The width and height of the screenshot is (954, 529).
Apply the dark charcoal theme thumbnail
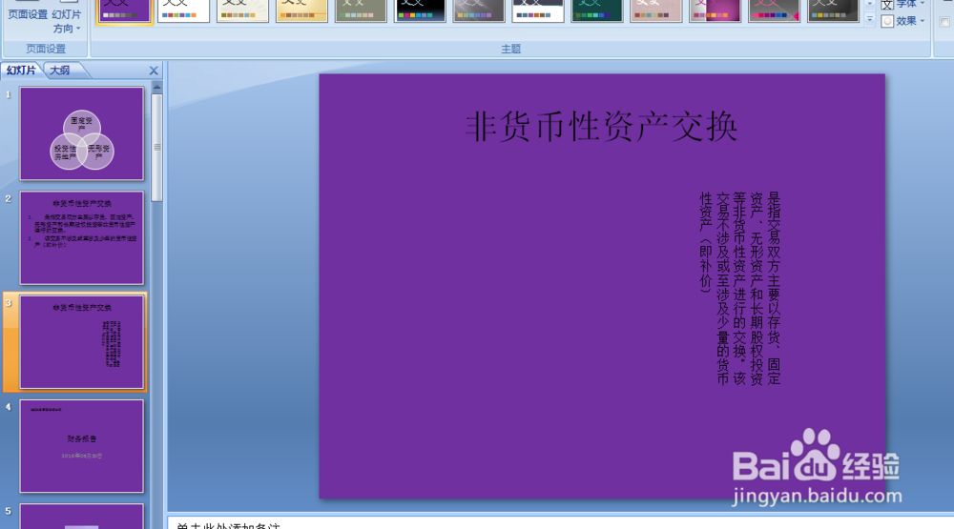833,10
